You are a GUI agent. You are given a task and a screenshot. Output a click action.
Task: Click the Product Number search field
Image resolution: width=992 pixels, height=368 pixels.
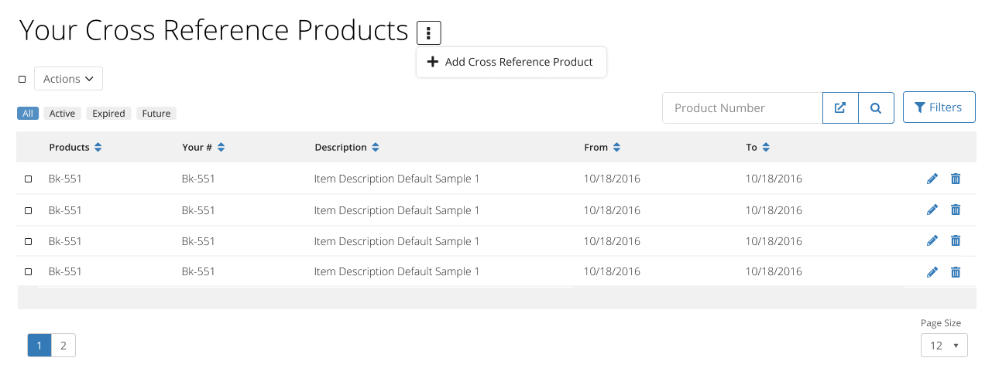point(742,108)
